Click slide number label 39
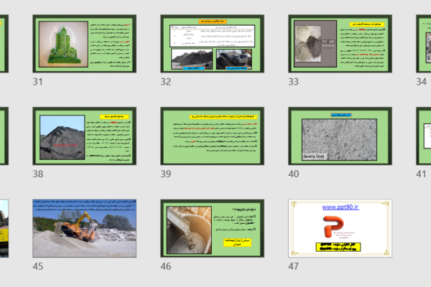 [166, 174]
